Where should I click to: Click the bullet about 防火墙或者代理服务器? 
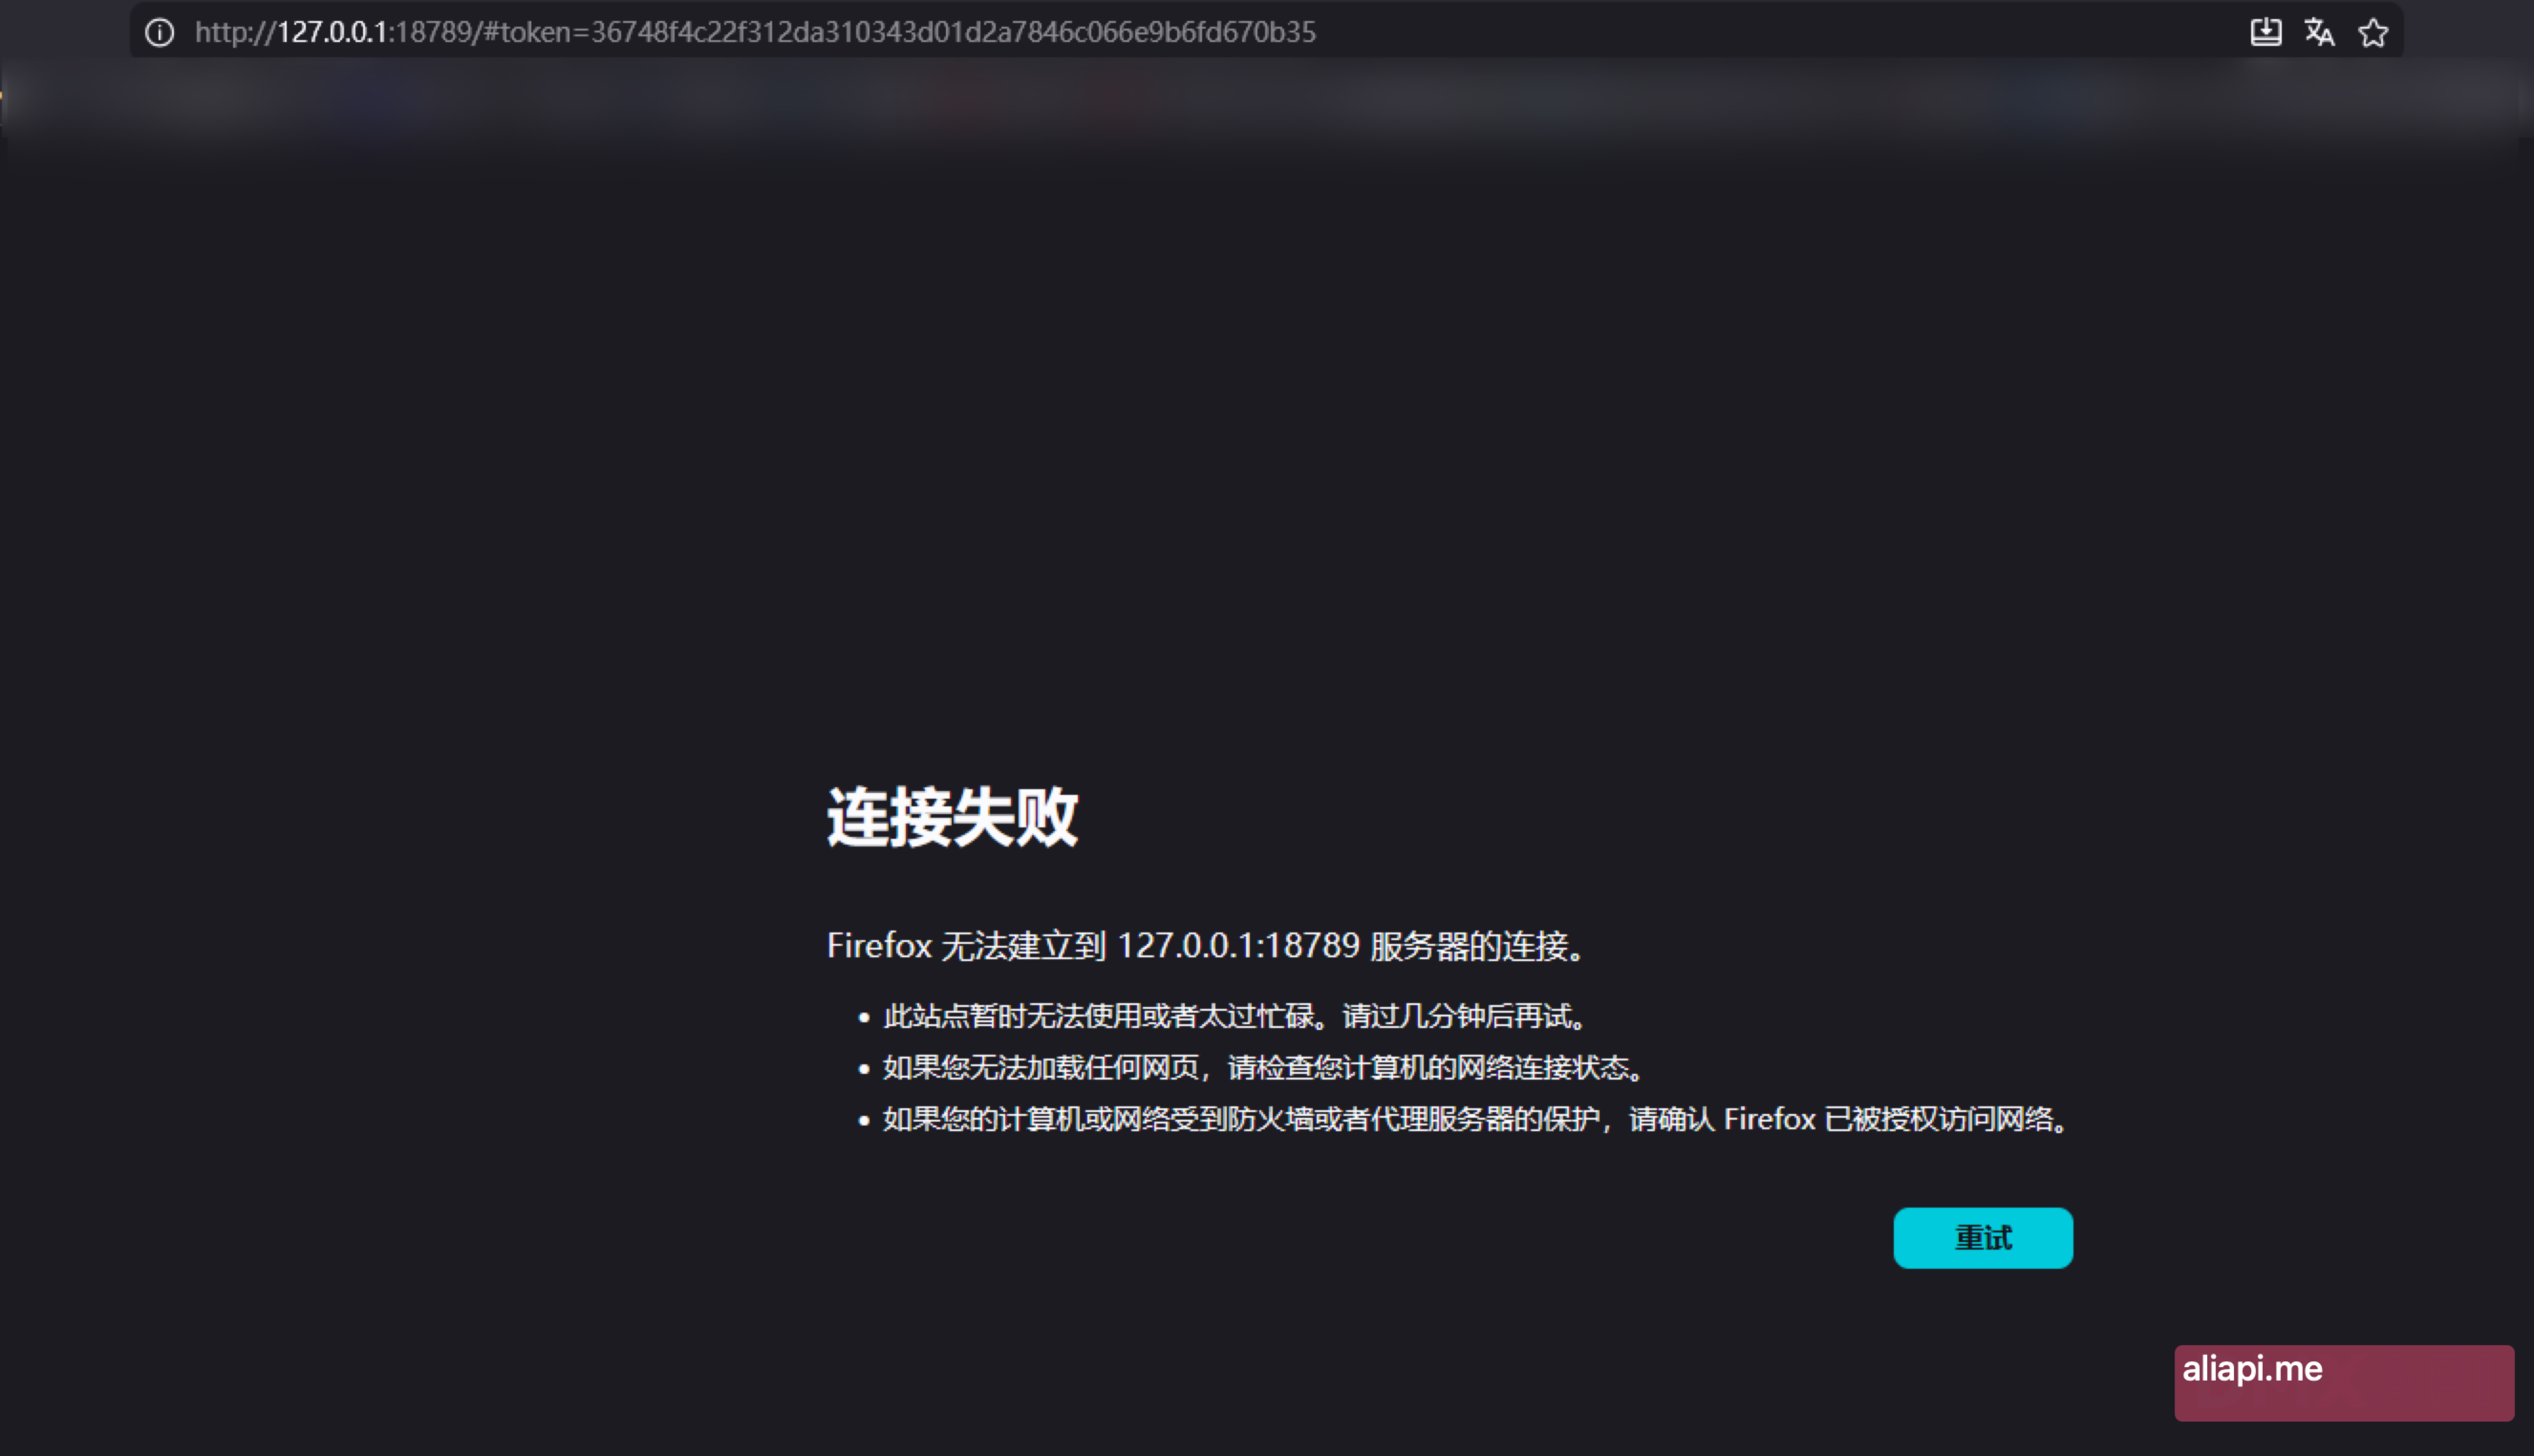click(x=1476, y=1119)
